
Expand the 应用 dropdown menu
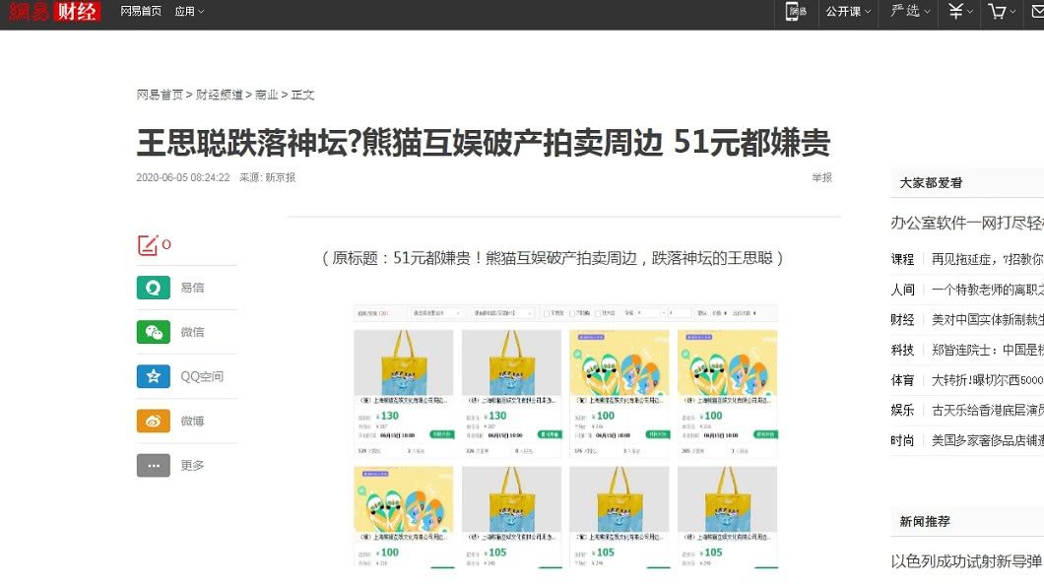189,11
